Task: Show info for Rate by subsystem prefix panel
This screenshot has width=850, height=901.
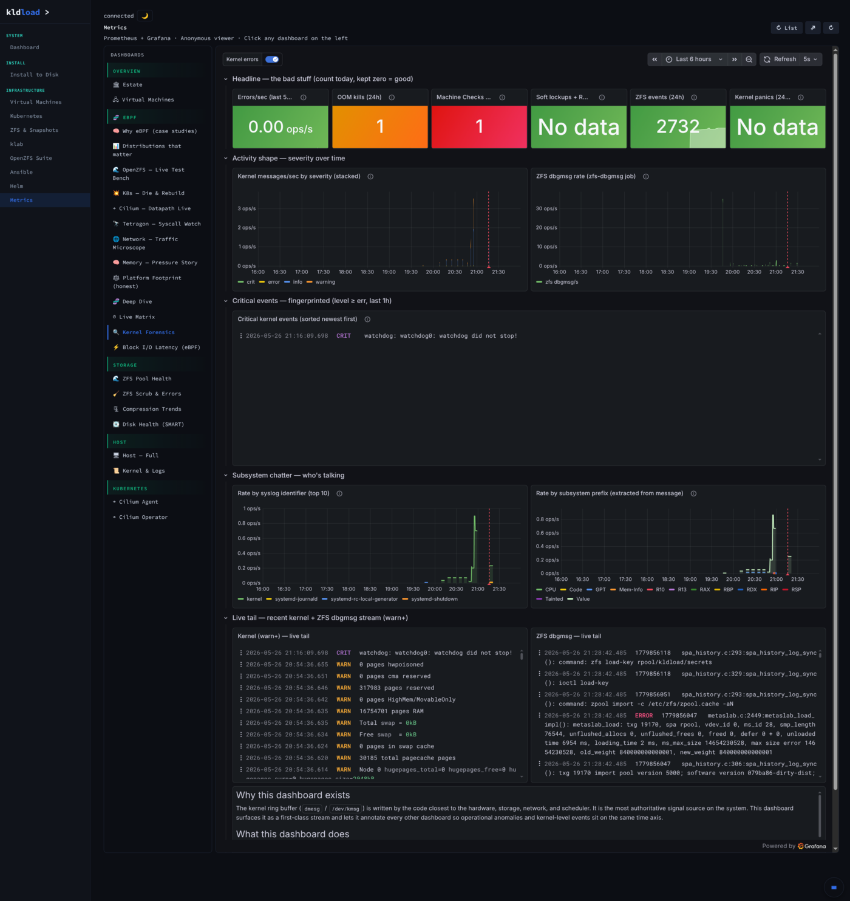Action: point(693,494)
